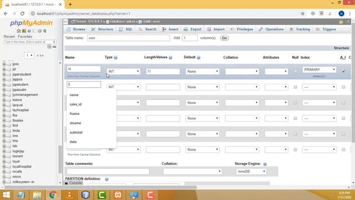
Task: Clear the database filter with X
Action: (x=54, y=42)
